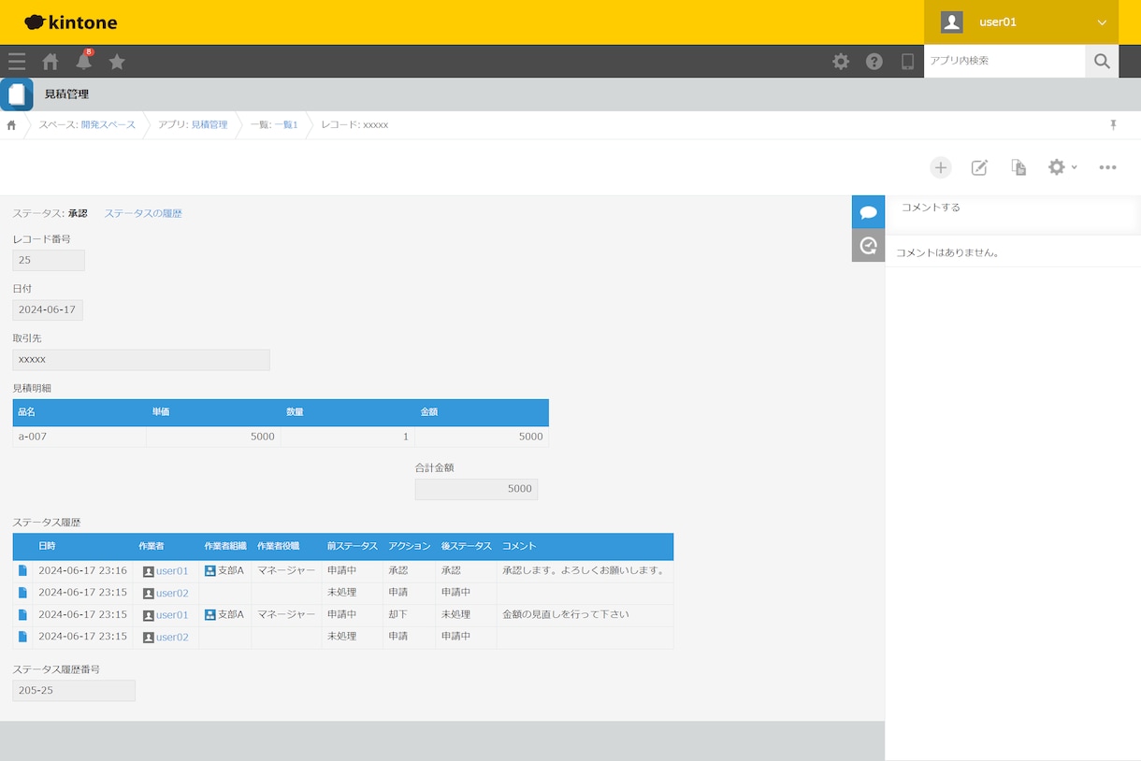Open user01 profile in 23:16 row
This screenshot has height=761, width=1141.
[172, 571]
